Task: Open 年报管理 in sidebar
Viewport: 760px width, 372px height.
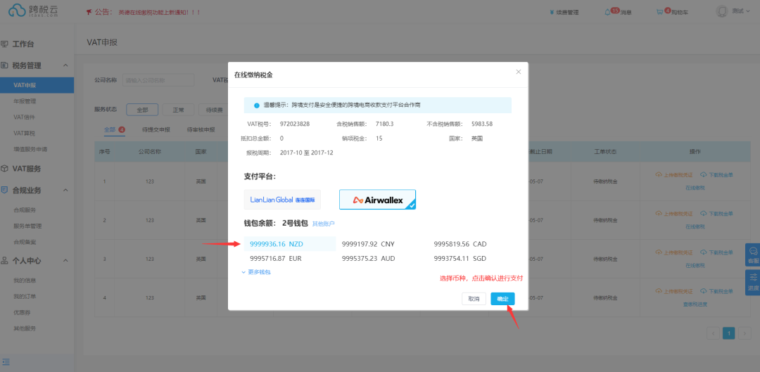Action: tap(25, 101)
